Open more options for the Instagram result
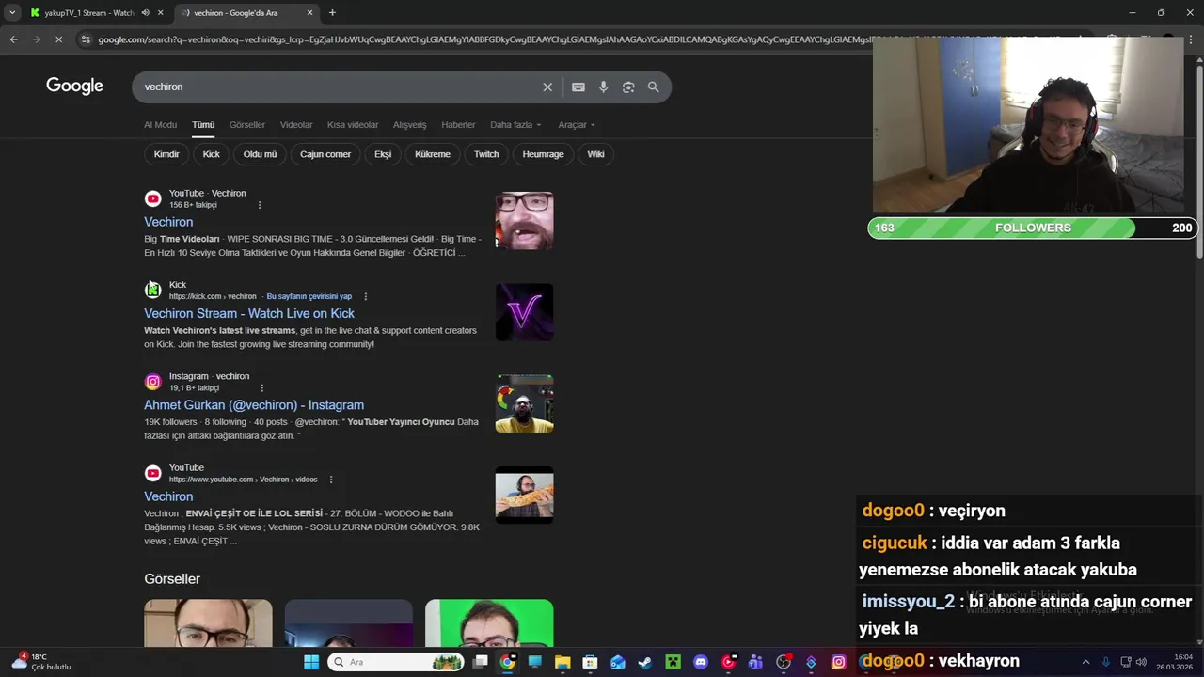 pos(261,387)
